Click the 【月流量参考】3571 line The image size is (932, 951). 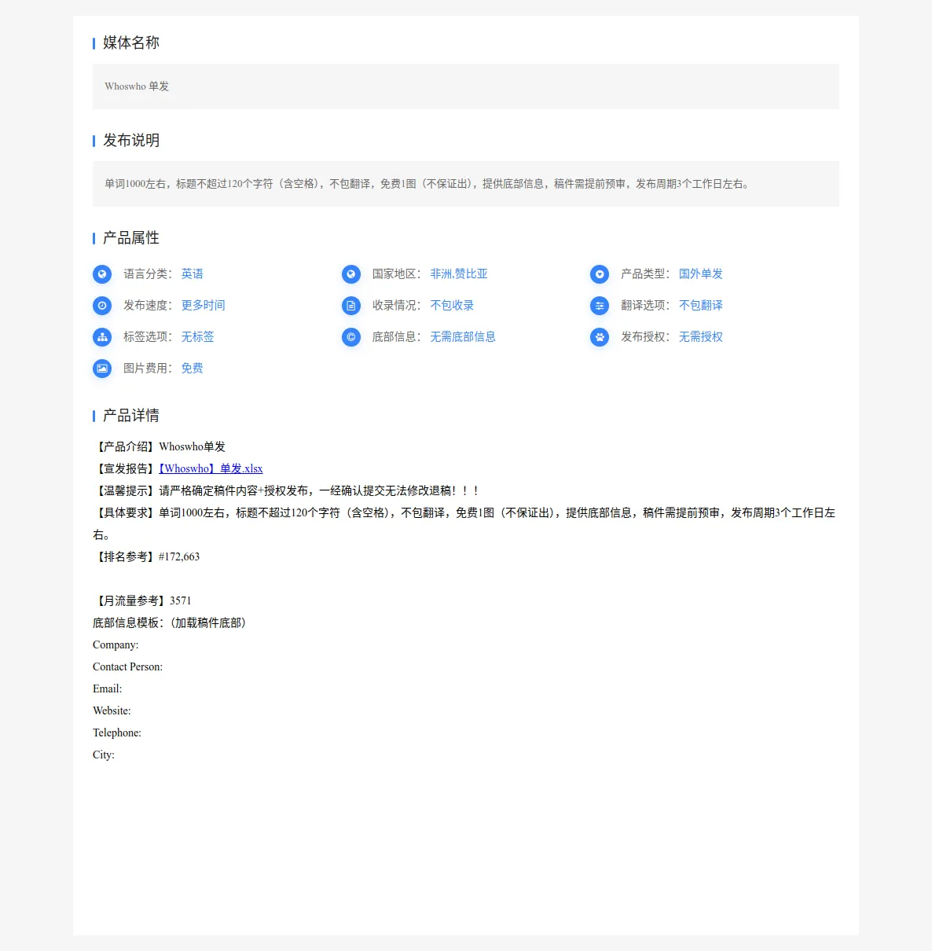pyautogui.click(x=142, y=600)
